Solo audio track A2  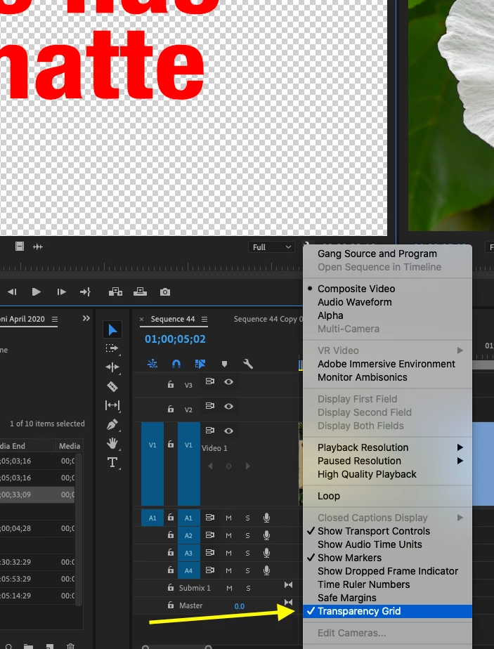tap(247, 536)
